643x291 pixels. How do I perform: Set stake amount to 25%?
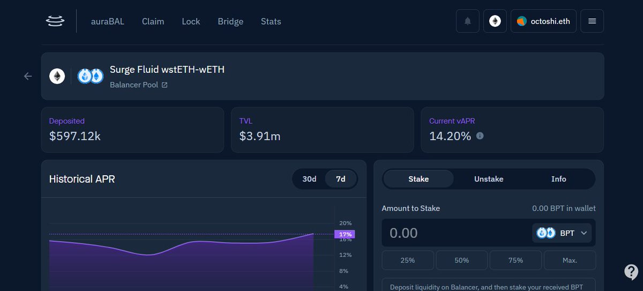tap(408, 260)
